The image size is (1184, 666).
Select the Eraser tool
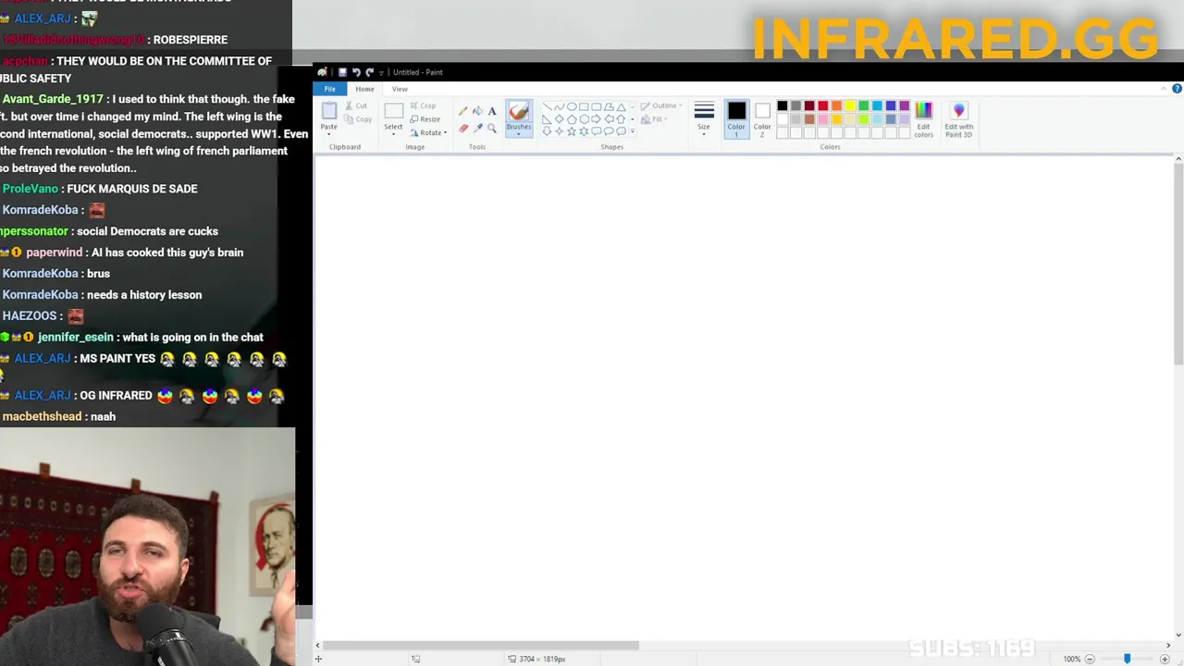pos(463,128)
